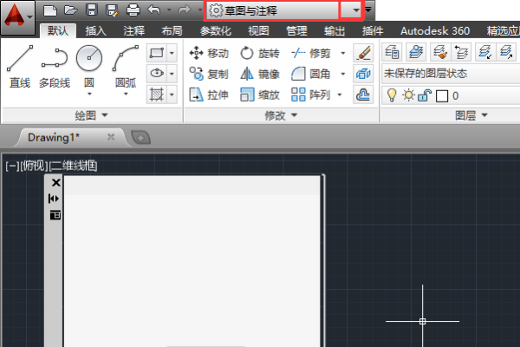Click the Mirror (镜像) tool
The height and width of the screenshot is (347, 520).
259,75
